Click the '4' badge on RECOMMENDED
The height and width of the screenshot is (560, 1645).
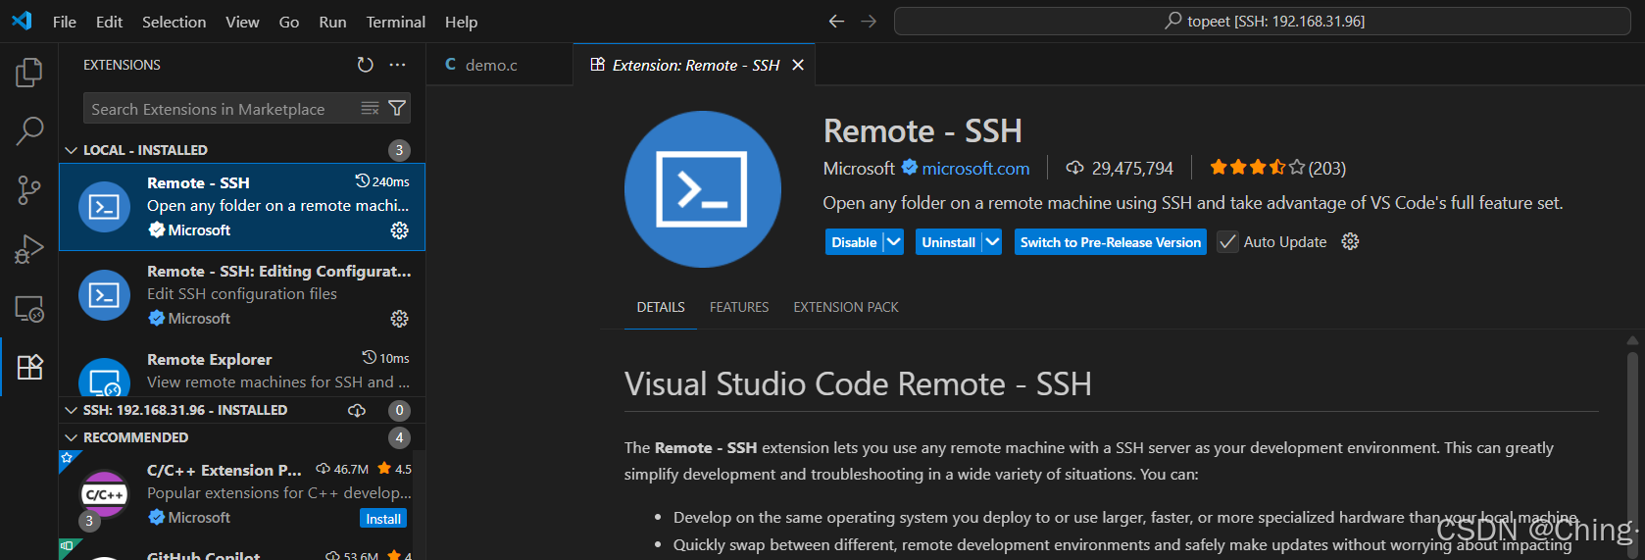pyautogui.click(x=399, y=437)
